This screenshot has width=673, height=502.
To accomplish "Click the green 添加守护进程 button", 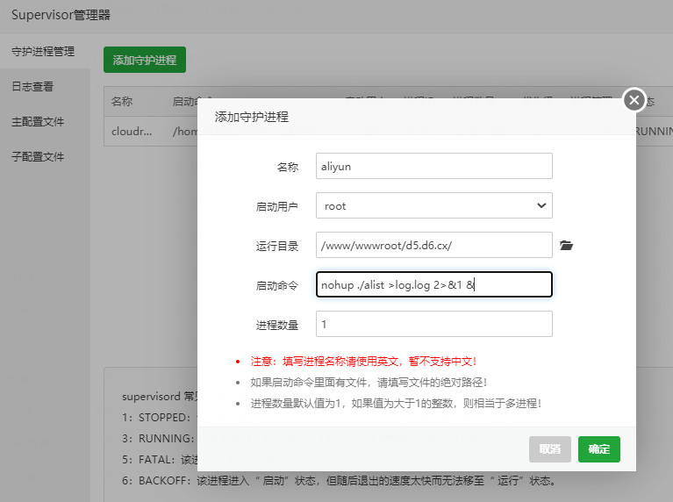I will point(145,60).
